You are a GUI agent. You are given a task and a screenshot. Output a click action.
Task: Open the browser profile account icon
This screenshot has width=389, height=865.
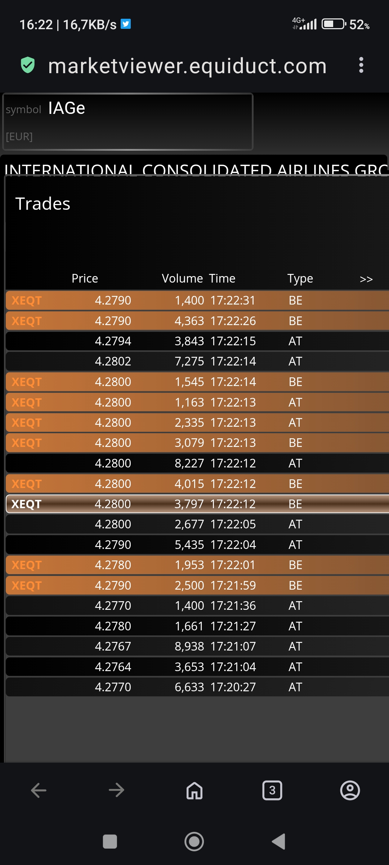pyautogui.click(x=350, y=790)
